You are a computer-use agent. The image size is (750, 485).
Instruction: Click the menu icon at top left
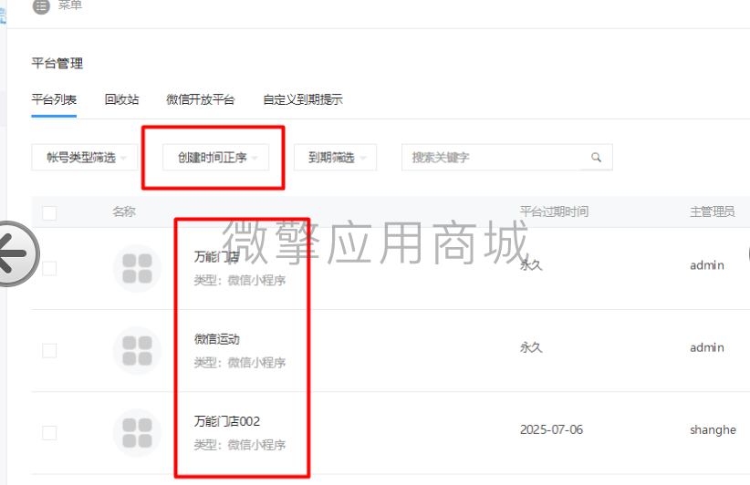(x=41, y=6)
